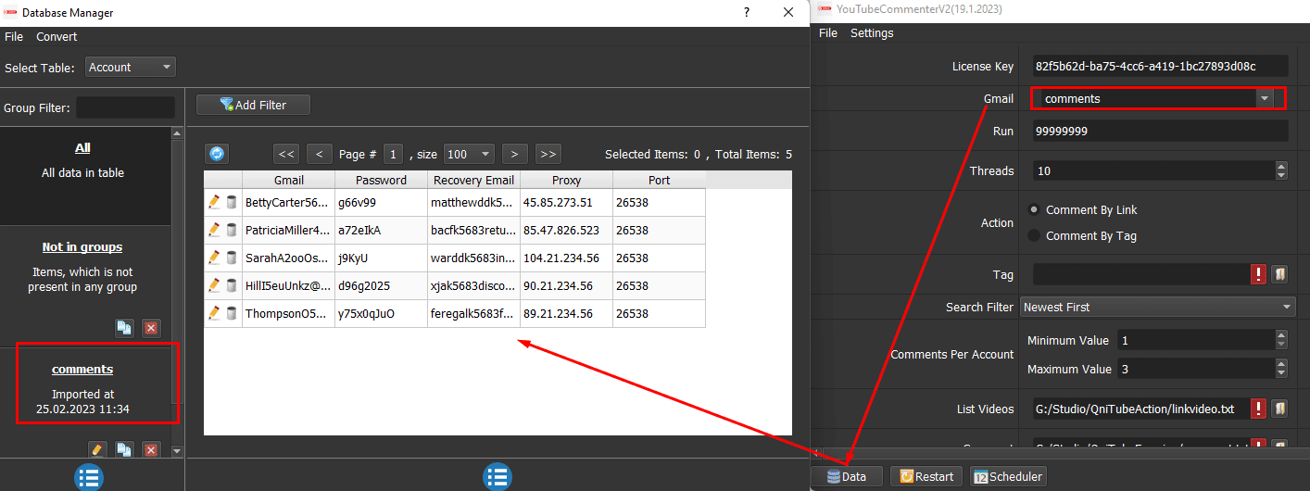Select proxy cell 104.21.234.56

tap(567, 258)
